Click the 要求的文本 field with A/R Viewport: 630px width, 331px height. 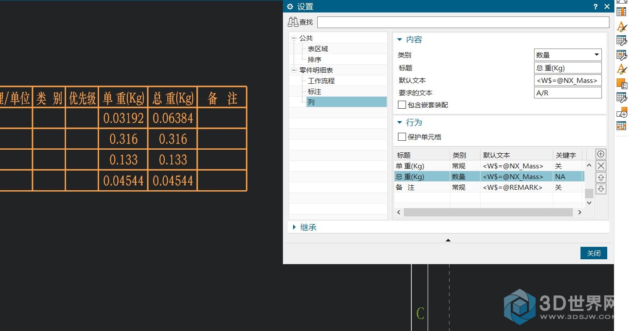pos(568,93)
